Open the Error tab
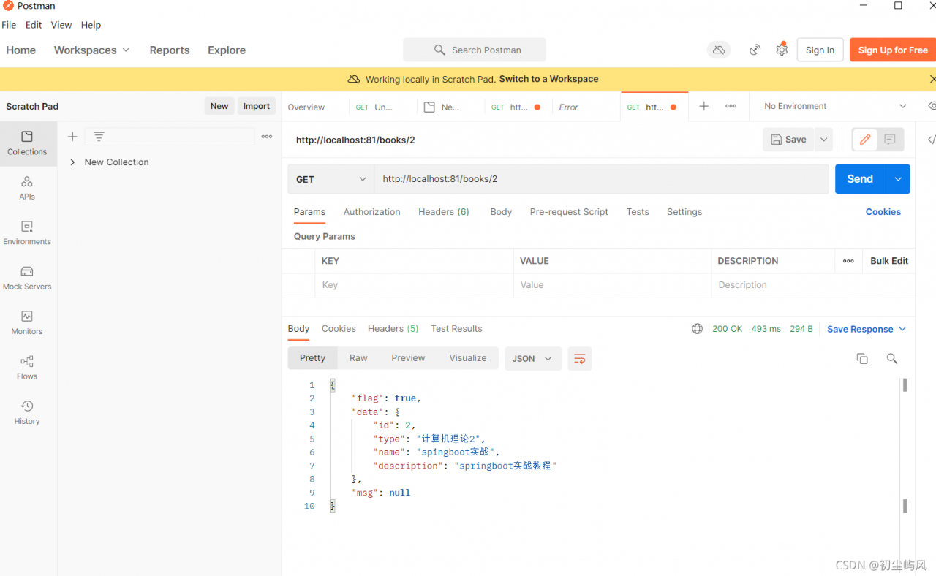Image resolution: width=936 pixels, height=576 pixels. [569, 107]
